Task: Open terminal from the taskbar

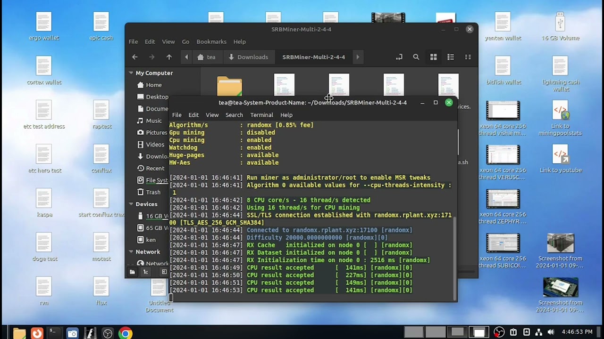Action: point(55,333)
